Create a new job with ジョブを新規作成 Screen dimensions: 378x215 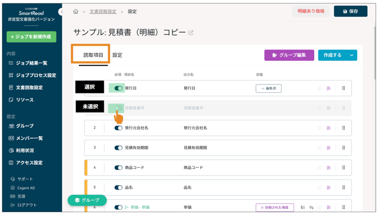tap(32, 37)
